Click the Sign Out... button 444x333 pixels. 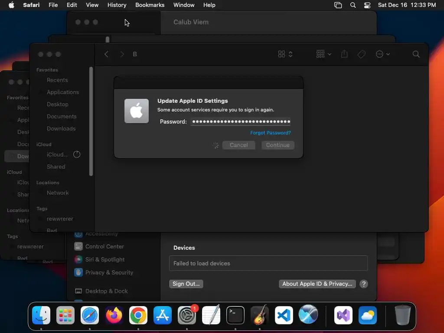pyautogui.click(x=186, y=284)
